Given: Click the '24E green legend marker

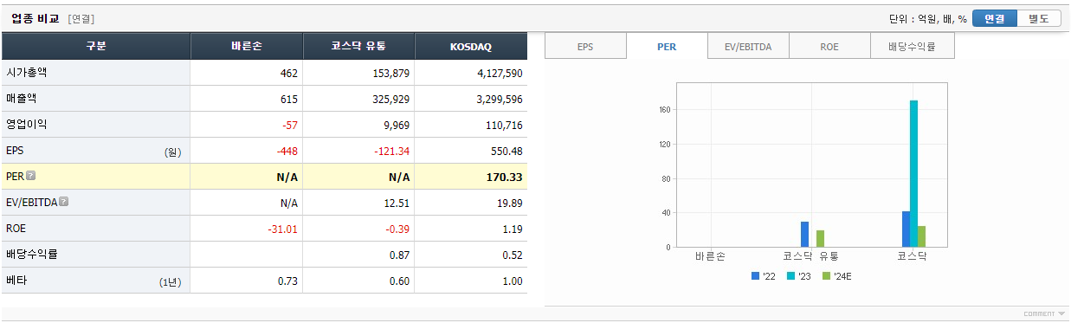Looking at the screenshot, I should (x=826, y=276).
